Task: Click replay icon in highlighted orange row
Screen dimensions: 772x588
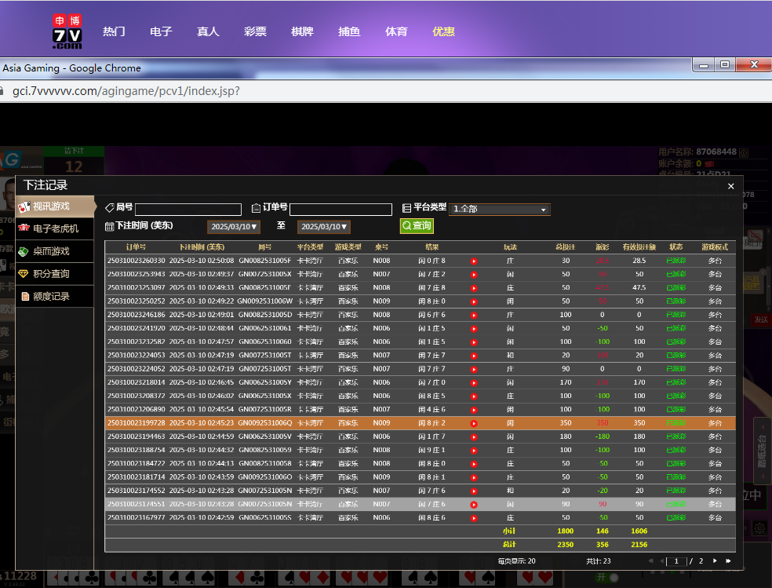Action: coord(474,423)
